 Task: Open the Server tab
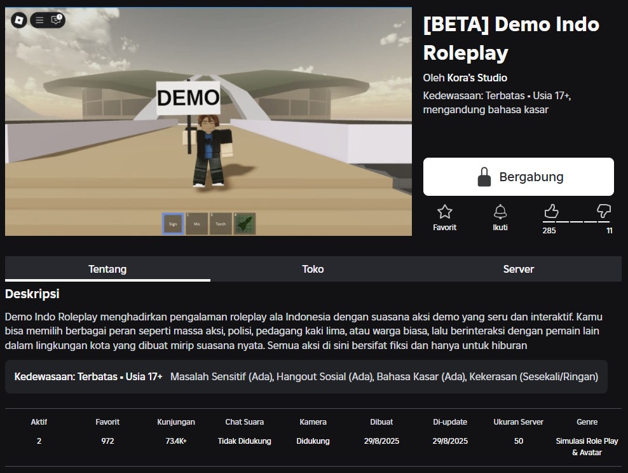[518, 269]
